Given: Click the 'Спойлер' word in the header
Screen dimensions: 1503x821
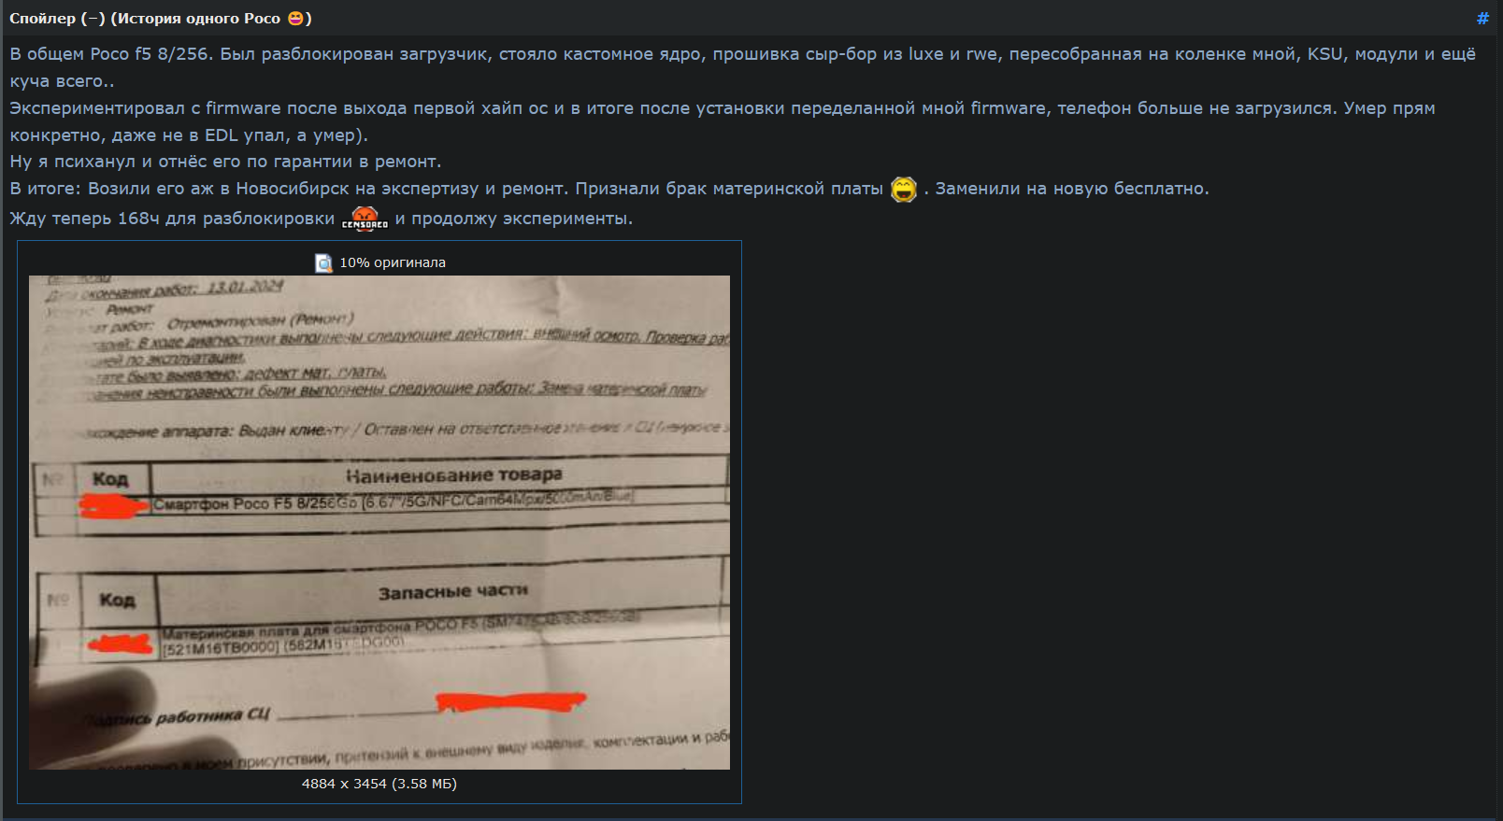Looking at the screenshot, I should coord(43,19).
